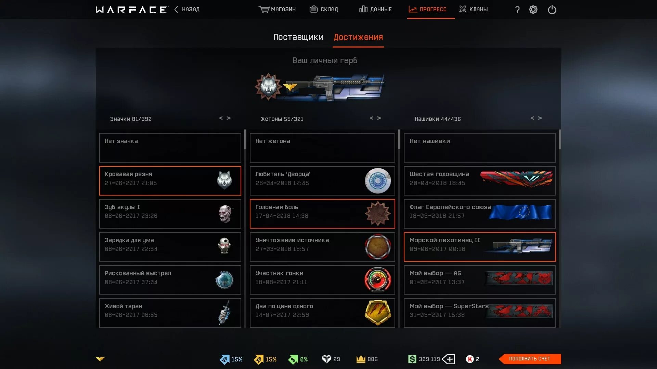The image size is (657, 369).
Task: Click the green dollar currency icon
Action: click(x=412, y=359)
